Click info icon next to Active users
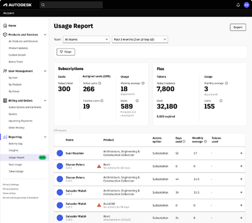The image size is (252, 223). (x=100, y=83)
